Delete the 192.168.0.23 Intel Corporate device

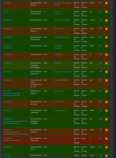(x=107, y=38)
